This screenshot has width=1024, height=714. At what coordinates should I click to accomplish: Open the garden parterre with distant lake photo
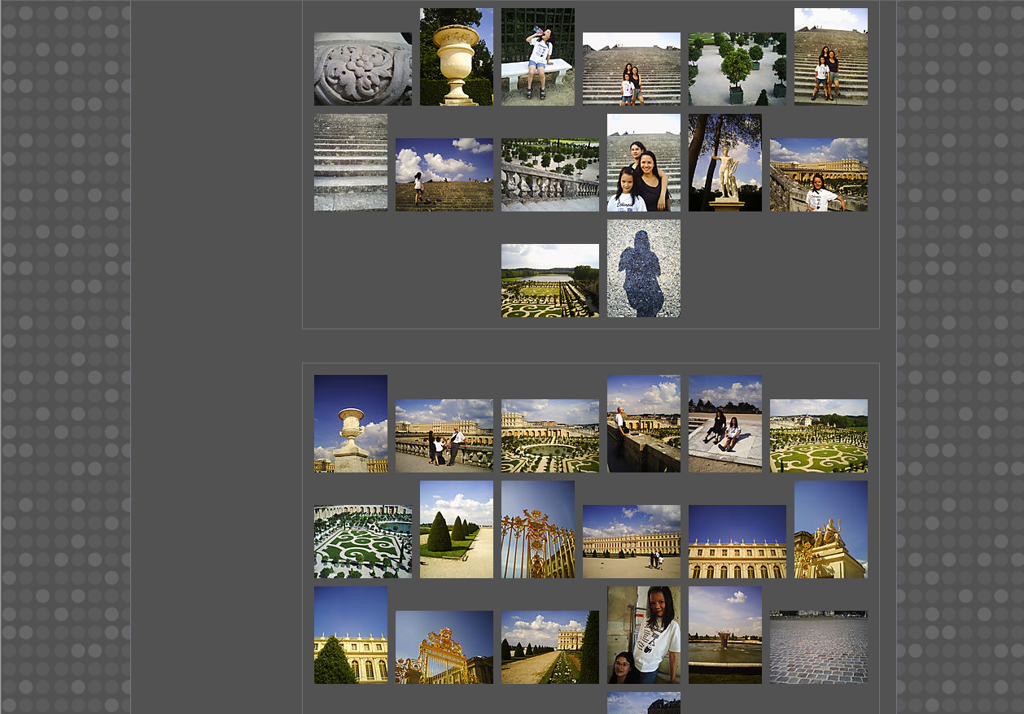[549, 281]
